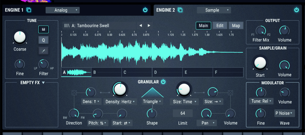Click the knob above Pitch dropdown
The image size is (305, 135).
coord(98,114)
